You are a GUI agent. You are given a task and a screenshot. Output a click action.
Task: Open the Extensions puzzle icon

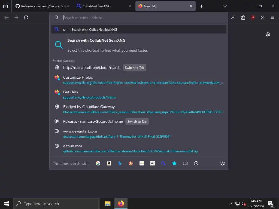[243, 17]
